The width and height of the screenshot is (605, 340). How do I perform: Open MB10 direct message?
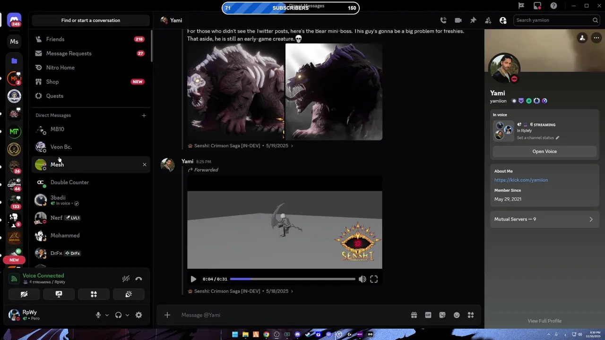pos(90,129)
